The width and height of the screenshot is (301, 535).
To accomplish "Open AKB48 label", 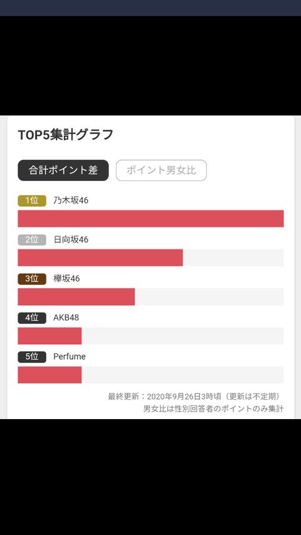I will coord(66,318).
